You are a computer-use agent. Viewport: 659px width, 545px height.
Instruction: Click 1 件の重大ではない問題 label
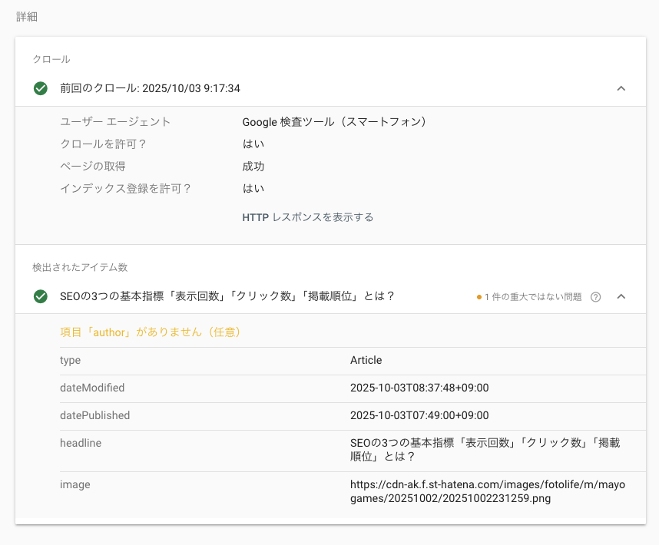point(533,297)
